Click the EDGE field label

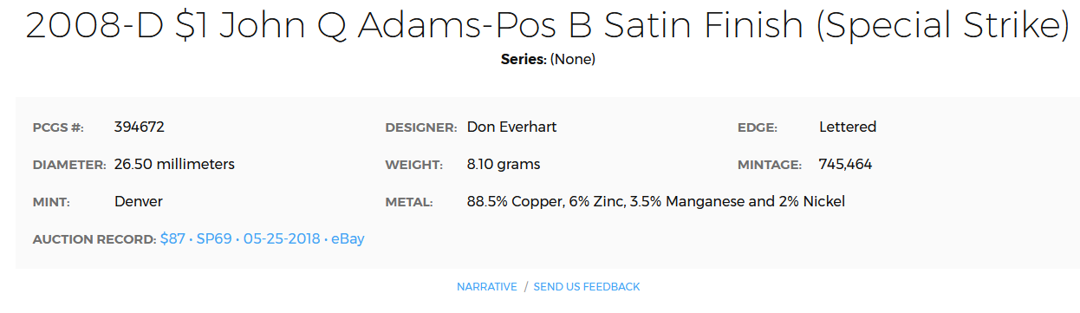[x=758, y=128]
